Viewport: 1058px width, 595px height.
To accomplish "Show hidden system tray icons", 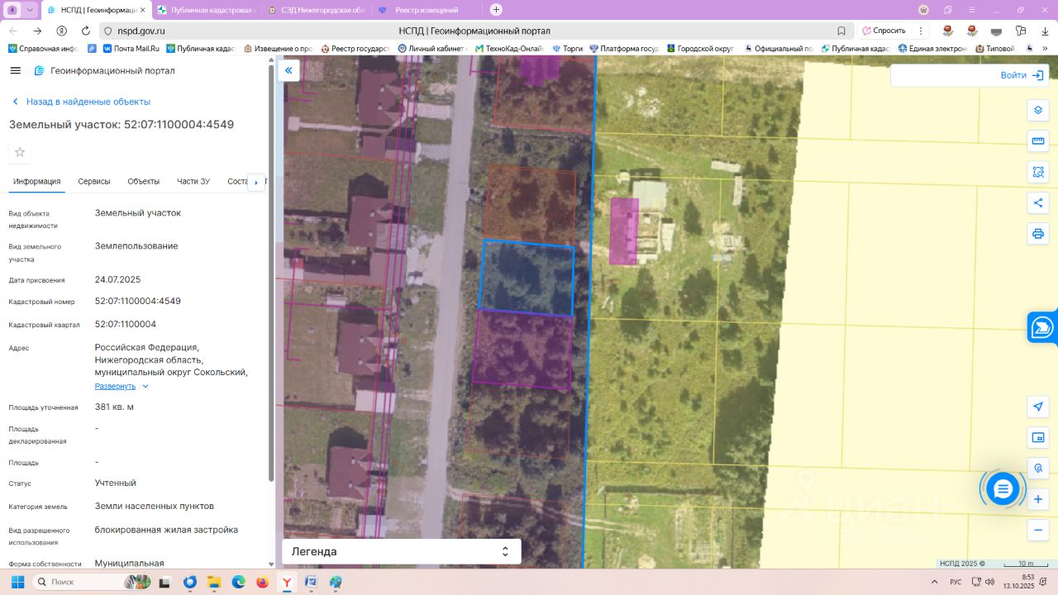I will 936,582.
